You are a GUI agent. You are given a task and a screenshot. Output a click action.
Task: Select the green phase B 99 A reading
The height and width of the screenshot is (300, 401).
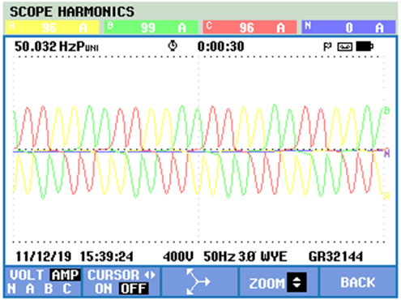pos(151,28)
